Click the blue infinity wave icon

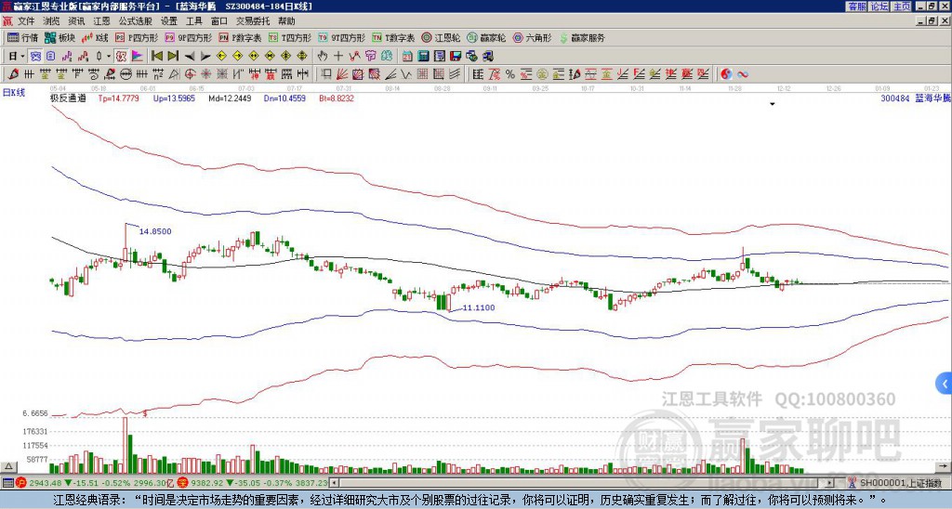coord(742,74)
